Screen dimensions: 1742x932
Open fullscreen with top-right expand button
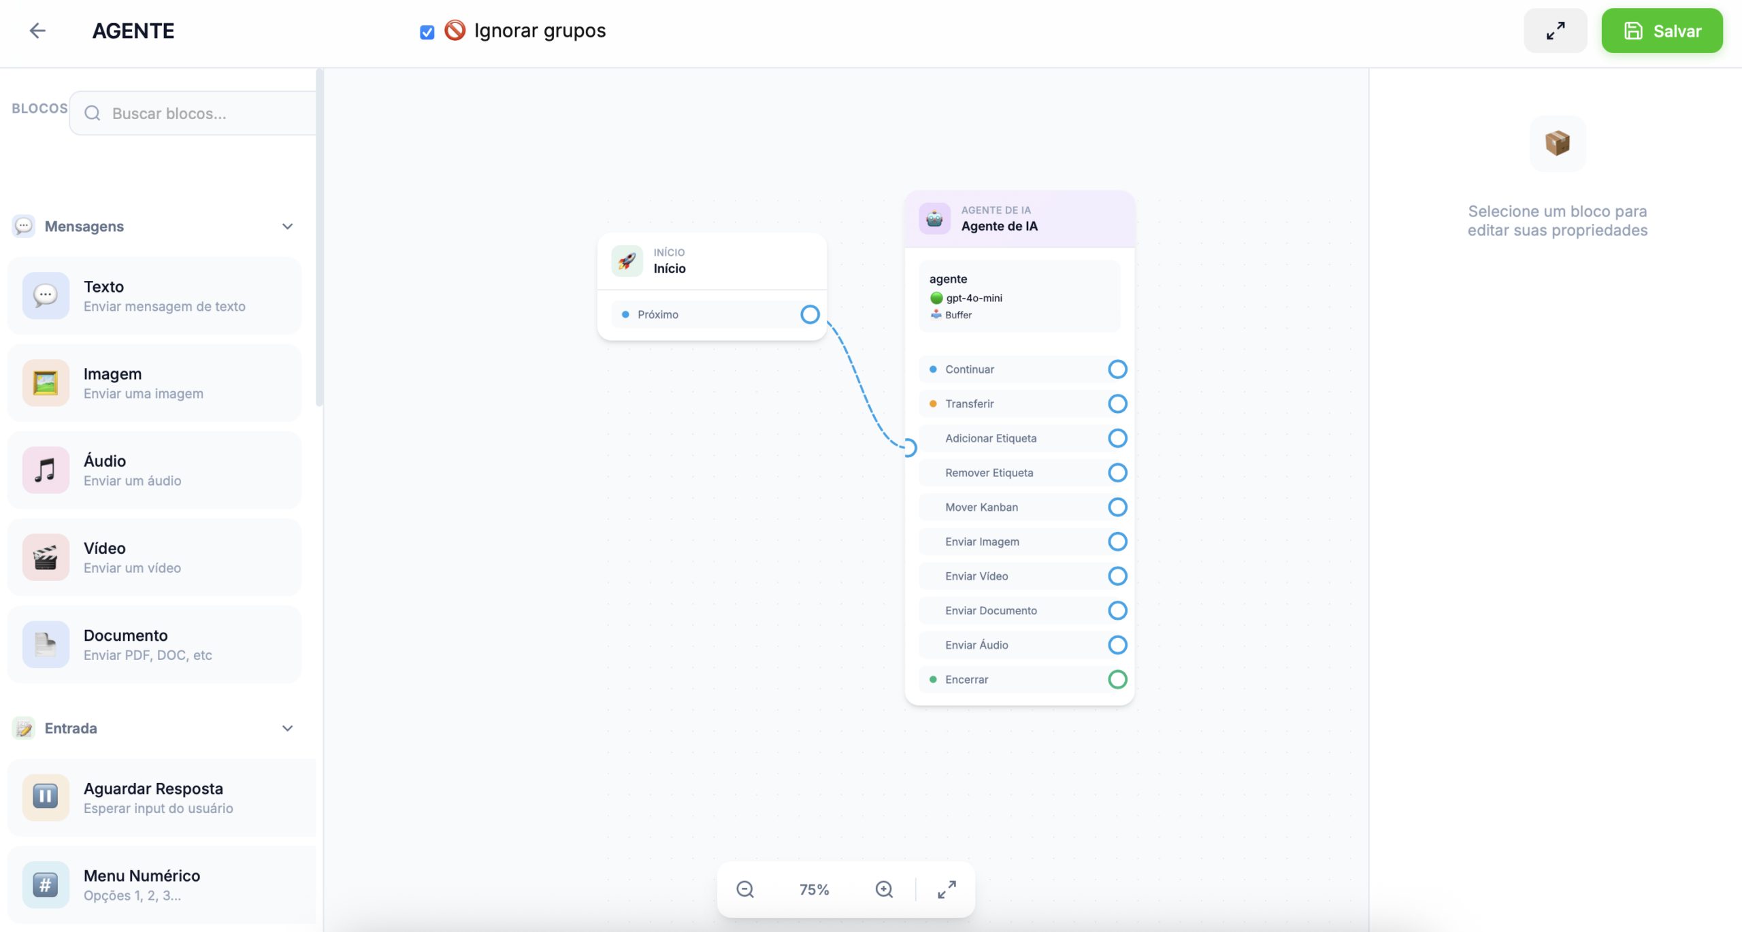coord(1556,31)
